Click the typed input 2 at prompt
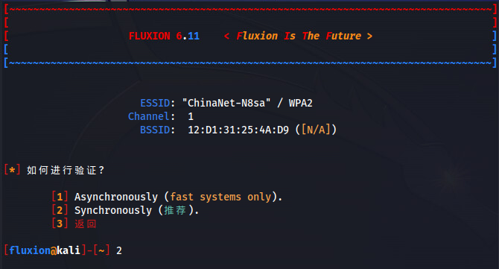The width and height of the screenshot is (499, 269). pyautogui.click(x=119, y=251)
